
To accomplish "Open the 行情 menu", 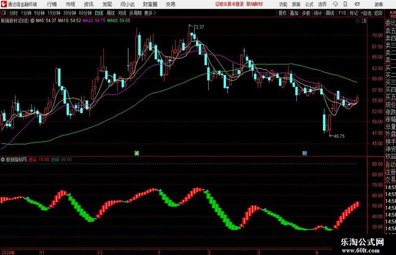I will click(52, 4).
